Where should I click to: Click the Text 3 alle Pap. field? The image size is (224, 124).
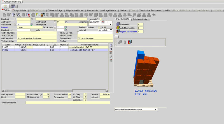[x=95, y=33]
